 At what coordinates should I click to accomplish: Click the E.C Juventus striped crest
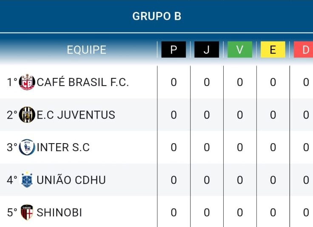point(27,115)
